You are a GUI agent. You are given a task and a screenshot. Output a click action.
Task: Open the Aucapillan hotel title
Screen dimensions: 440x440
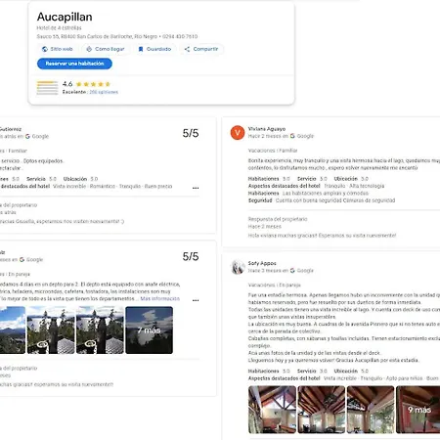coord(65,17)
